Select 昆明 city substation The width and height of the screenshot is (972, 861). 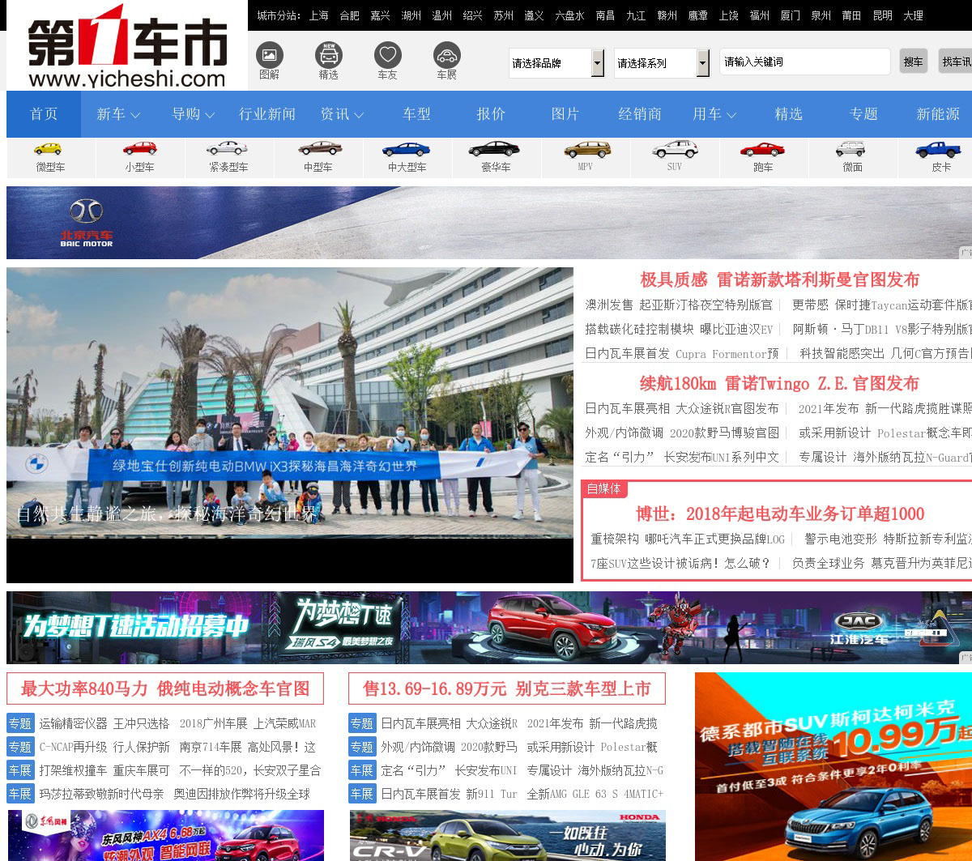click(x=882, y=15)
